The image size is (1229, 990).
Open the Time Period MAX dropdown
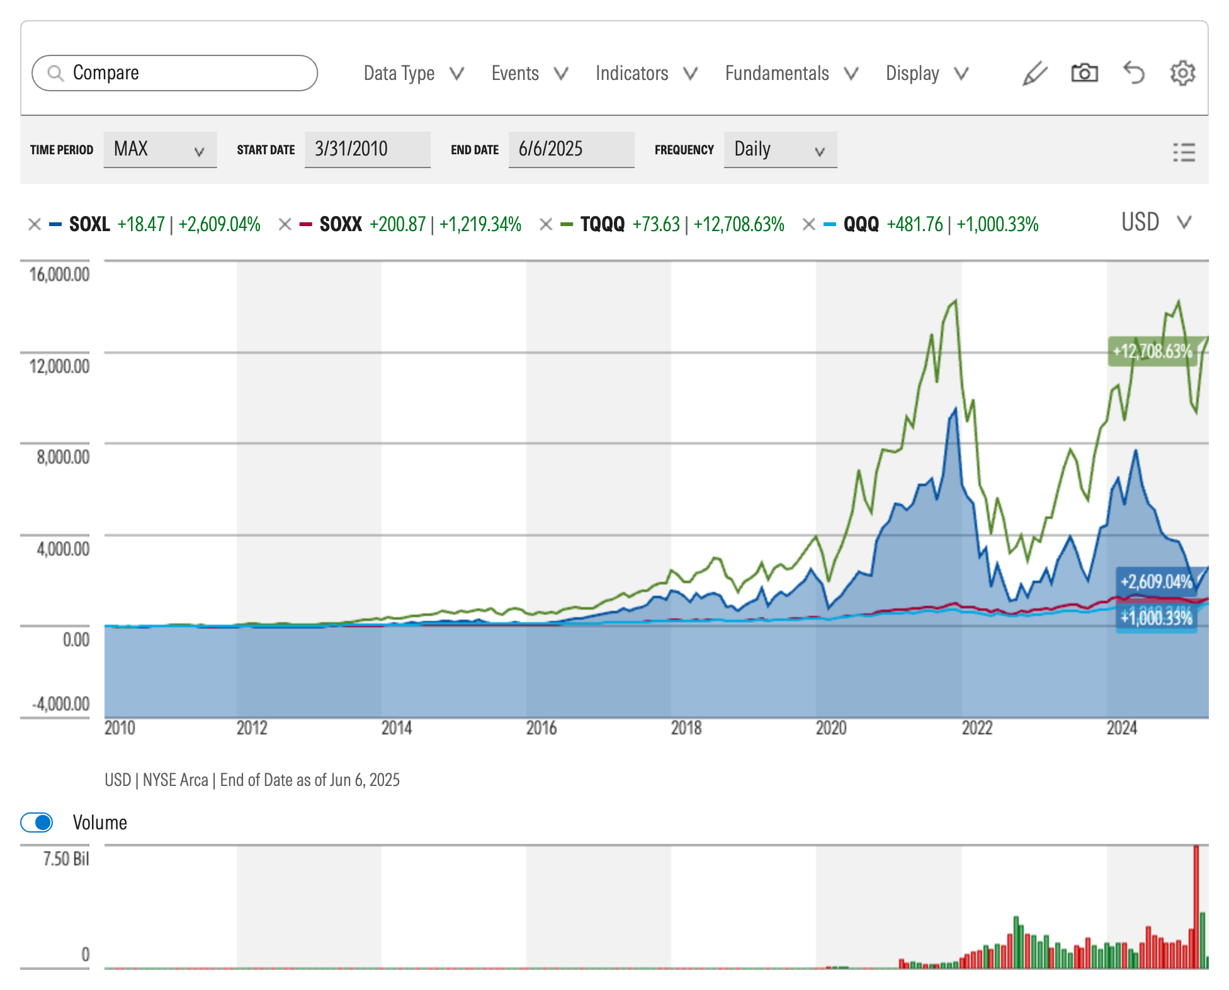click(160, 150)
